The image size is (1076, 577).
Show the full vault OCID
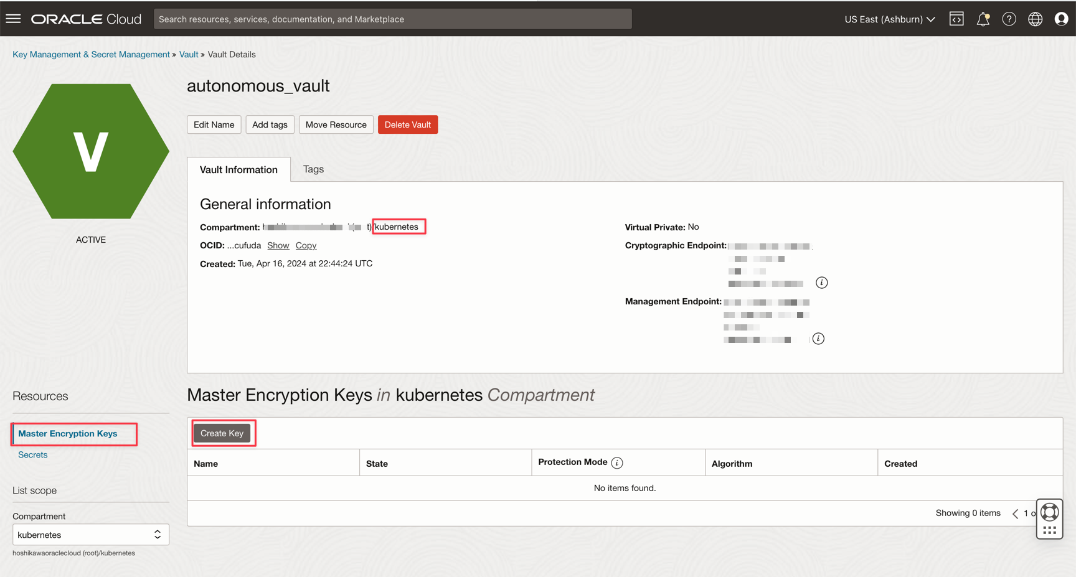[x=278, y=246]
